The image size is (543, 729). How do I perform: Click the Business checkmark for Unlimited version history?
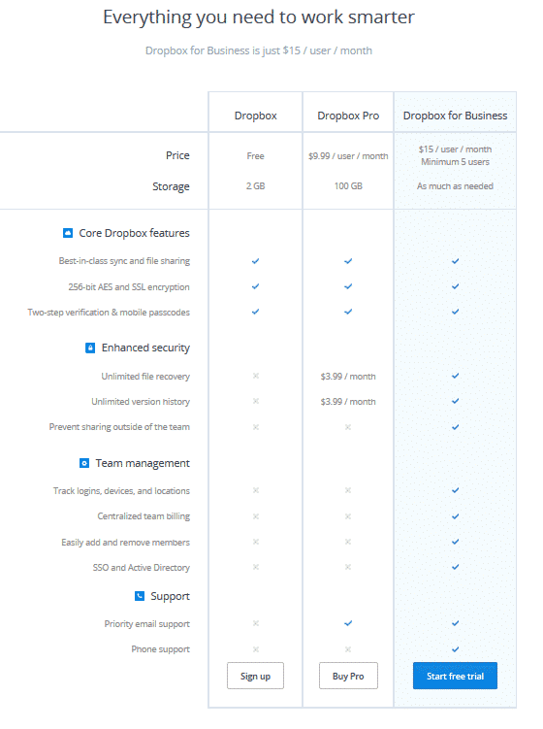pos(455,401)
